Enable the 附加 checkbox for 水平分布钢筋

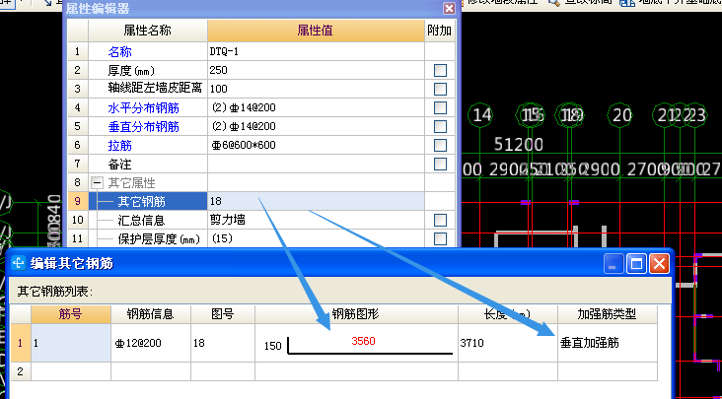(440, 108)
